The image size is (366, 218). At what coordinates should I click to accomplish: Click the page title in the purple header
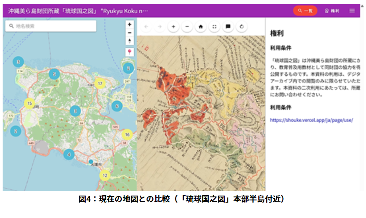pos(79,11)
